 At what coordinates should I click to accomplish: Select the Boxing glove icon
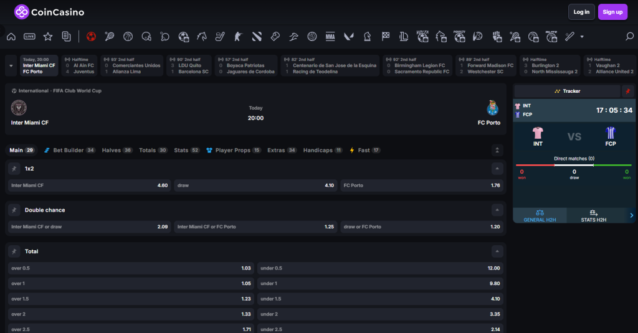coord(275,37)
